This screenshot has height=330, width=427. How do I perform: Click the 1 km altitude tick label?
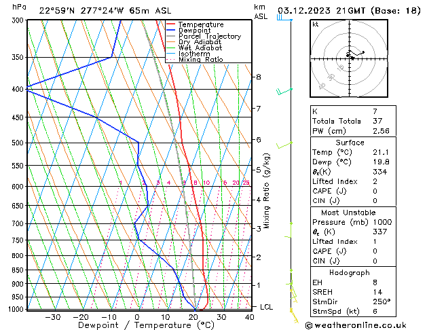[x=258, y=285]
